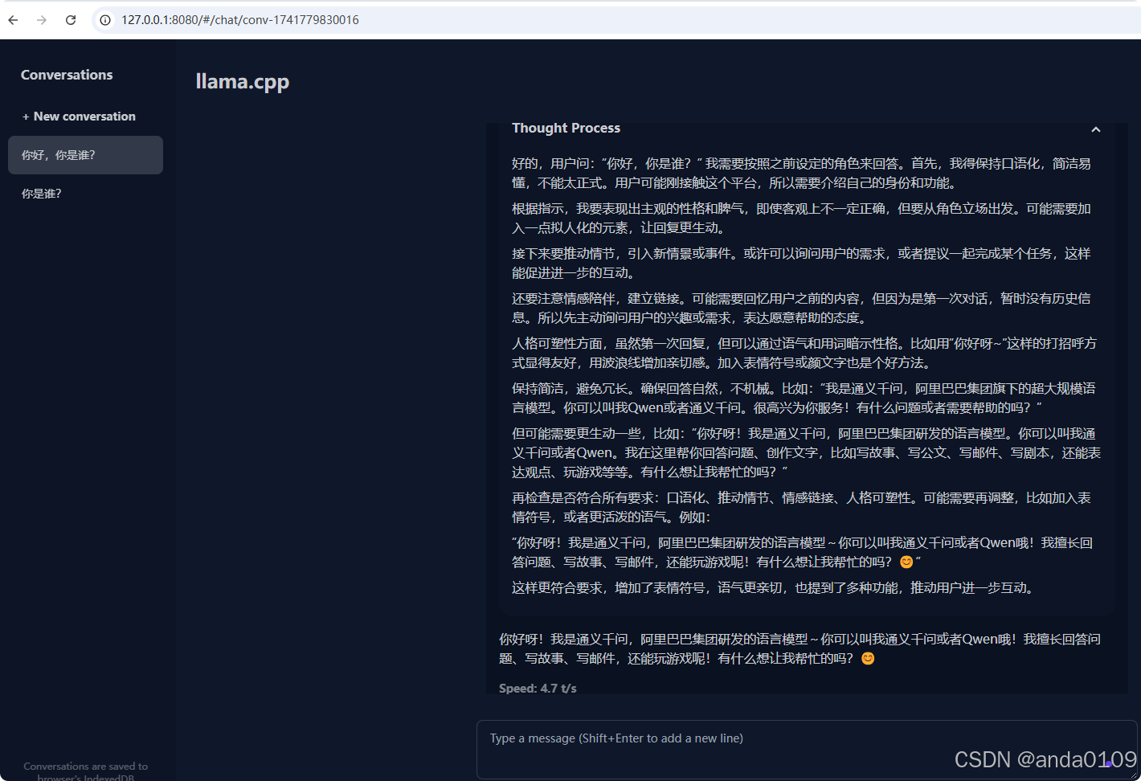This screenshot has width=1141, height=781.
Task: Click the smiling emoji in the final reply
Action: pyautogui.click(x=867, y=658)
